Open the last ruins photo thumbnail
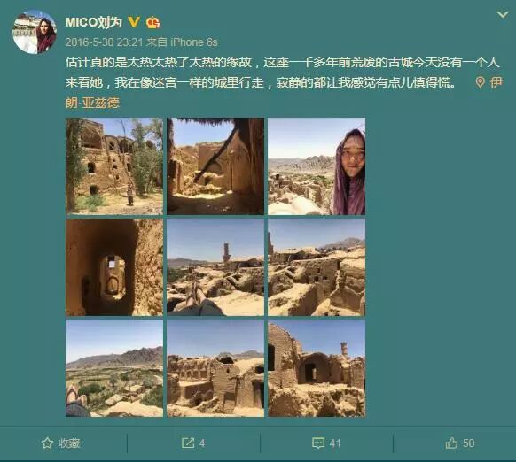 pyautogui.click(x=317, y=368)
